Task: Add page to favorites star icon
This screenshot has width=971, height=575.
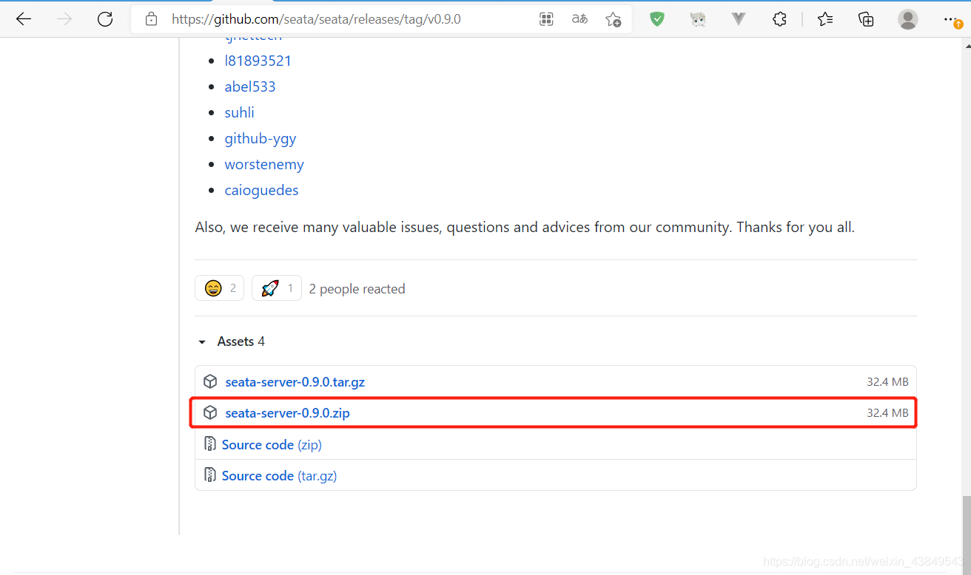Action: tap(613, 19)
